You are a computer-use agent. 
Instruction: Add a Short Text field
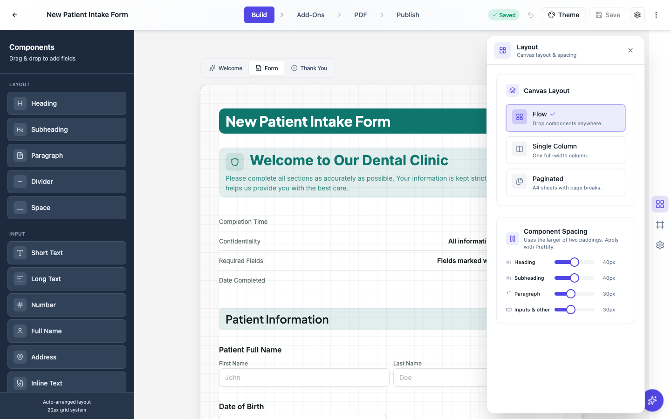click(67, 253)
